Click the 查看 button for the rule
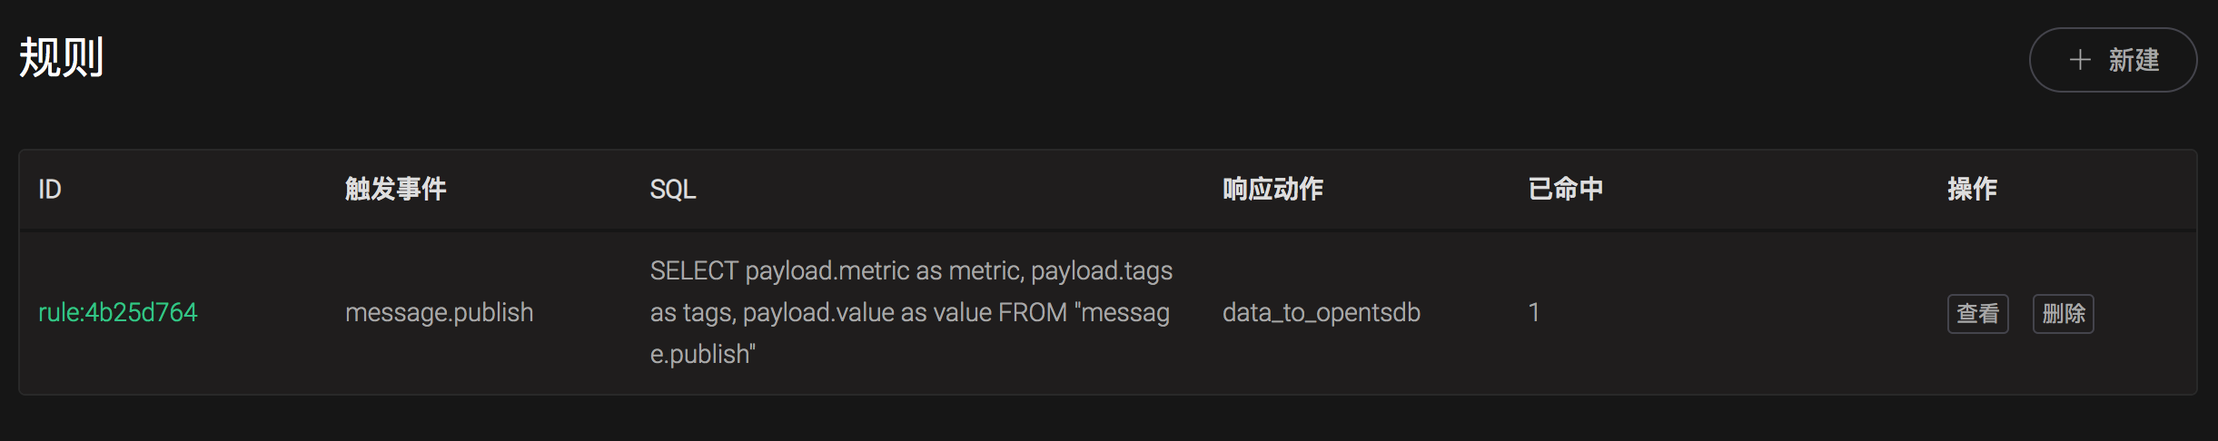2218x441 pixels. (1977, 314)
